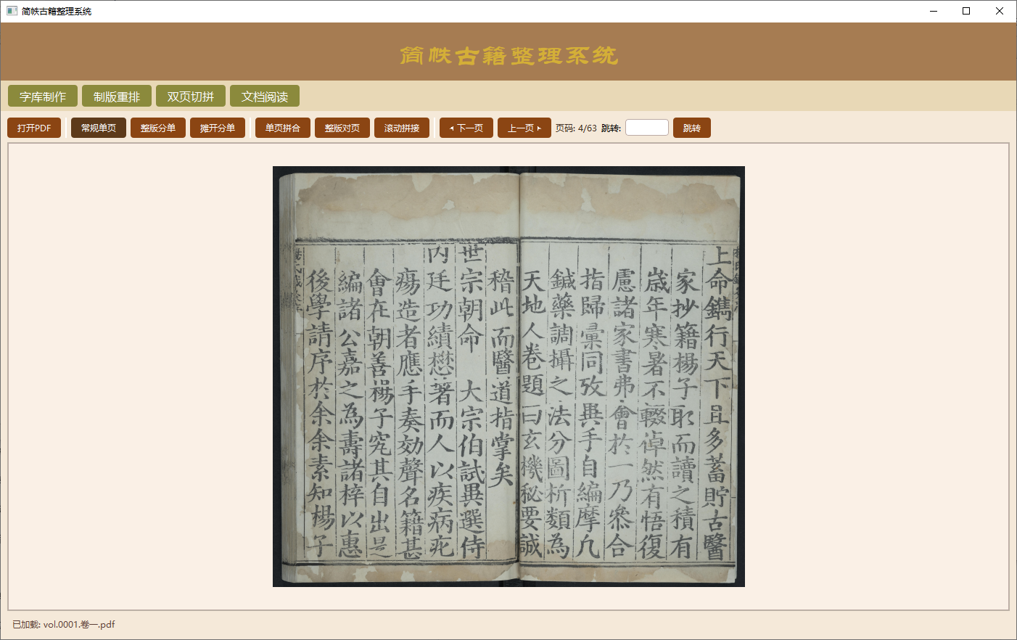The height and width of the screenshot is (640, 1017).
Task: Enable 单页拼合 mode
Action: [283, 128]
